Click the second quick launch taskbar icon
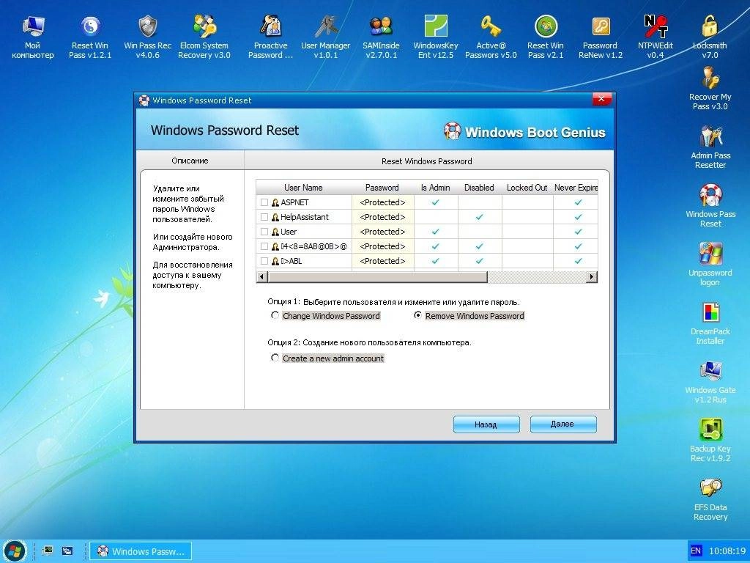 [67, 551]
